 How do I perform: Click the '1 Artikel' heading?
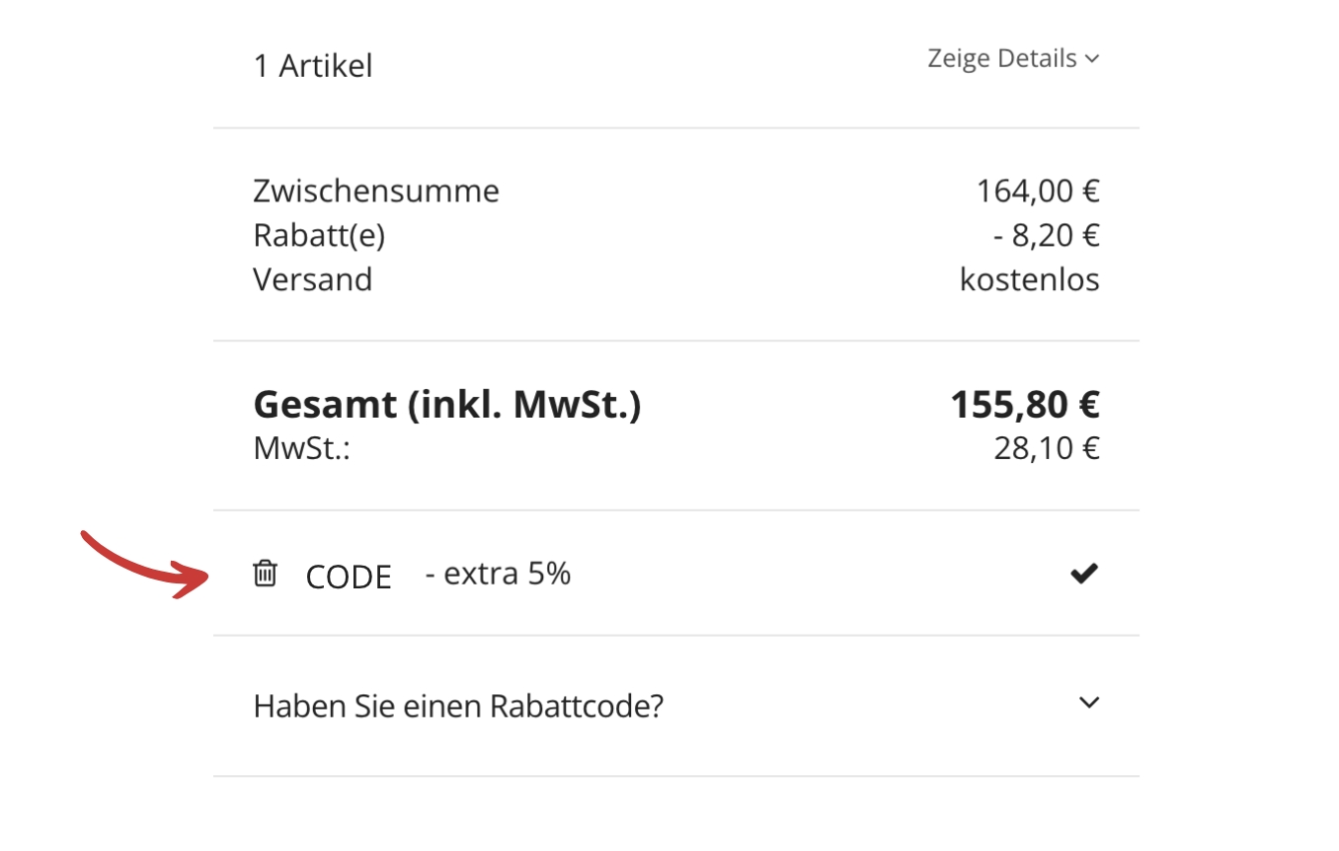coord(313,66)
